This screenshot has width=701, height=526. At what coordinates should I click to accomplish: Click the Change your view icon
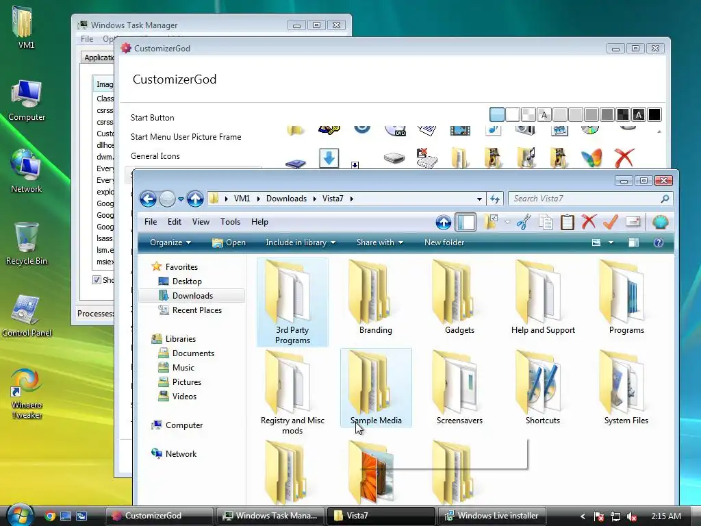[596, 242]
